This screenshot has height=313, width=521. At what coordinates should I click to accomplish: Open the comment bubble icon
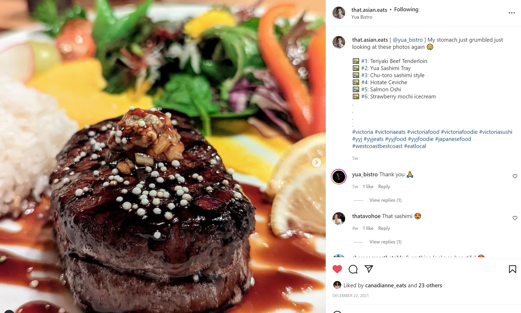pos(353,269)
